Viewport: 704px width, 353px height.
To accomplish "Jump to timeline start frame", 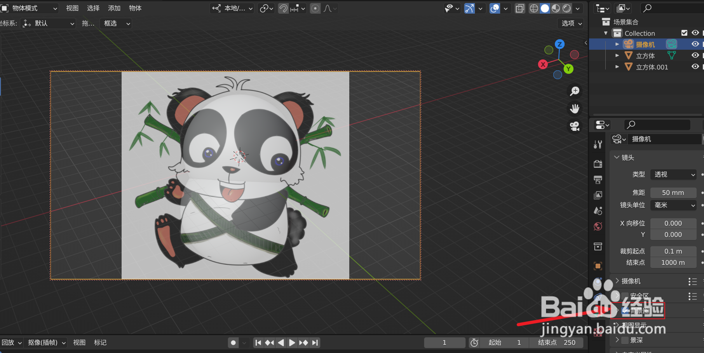I will (x=258, y=343).
